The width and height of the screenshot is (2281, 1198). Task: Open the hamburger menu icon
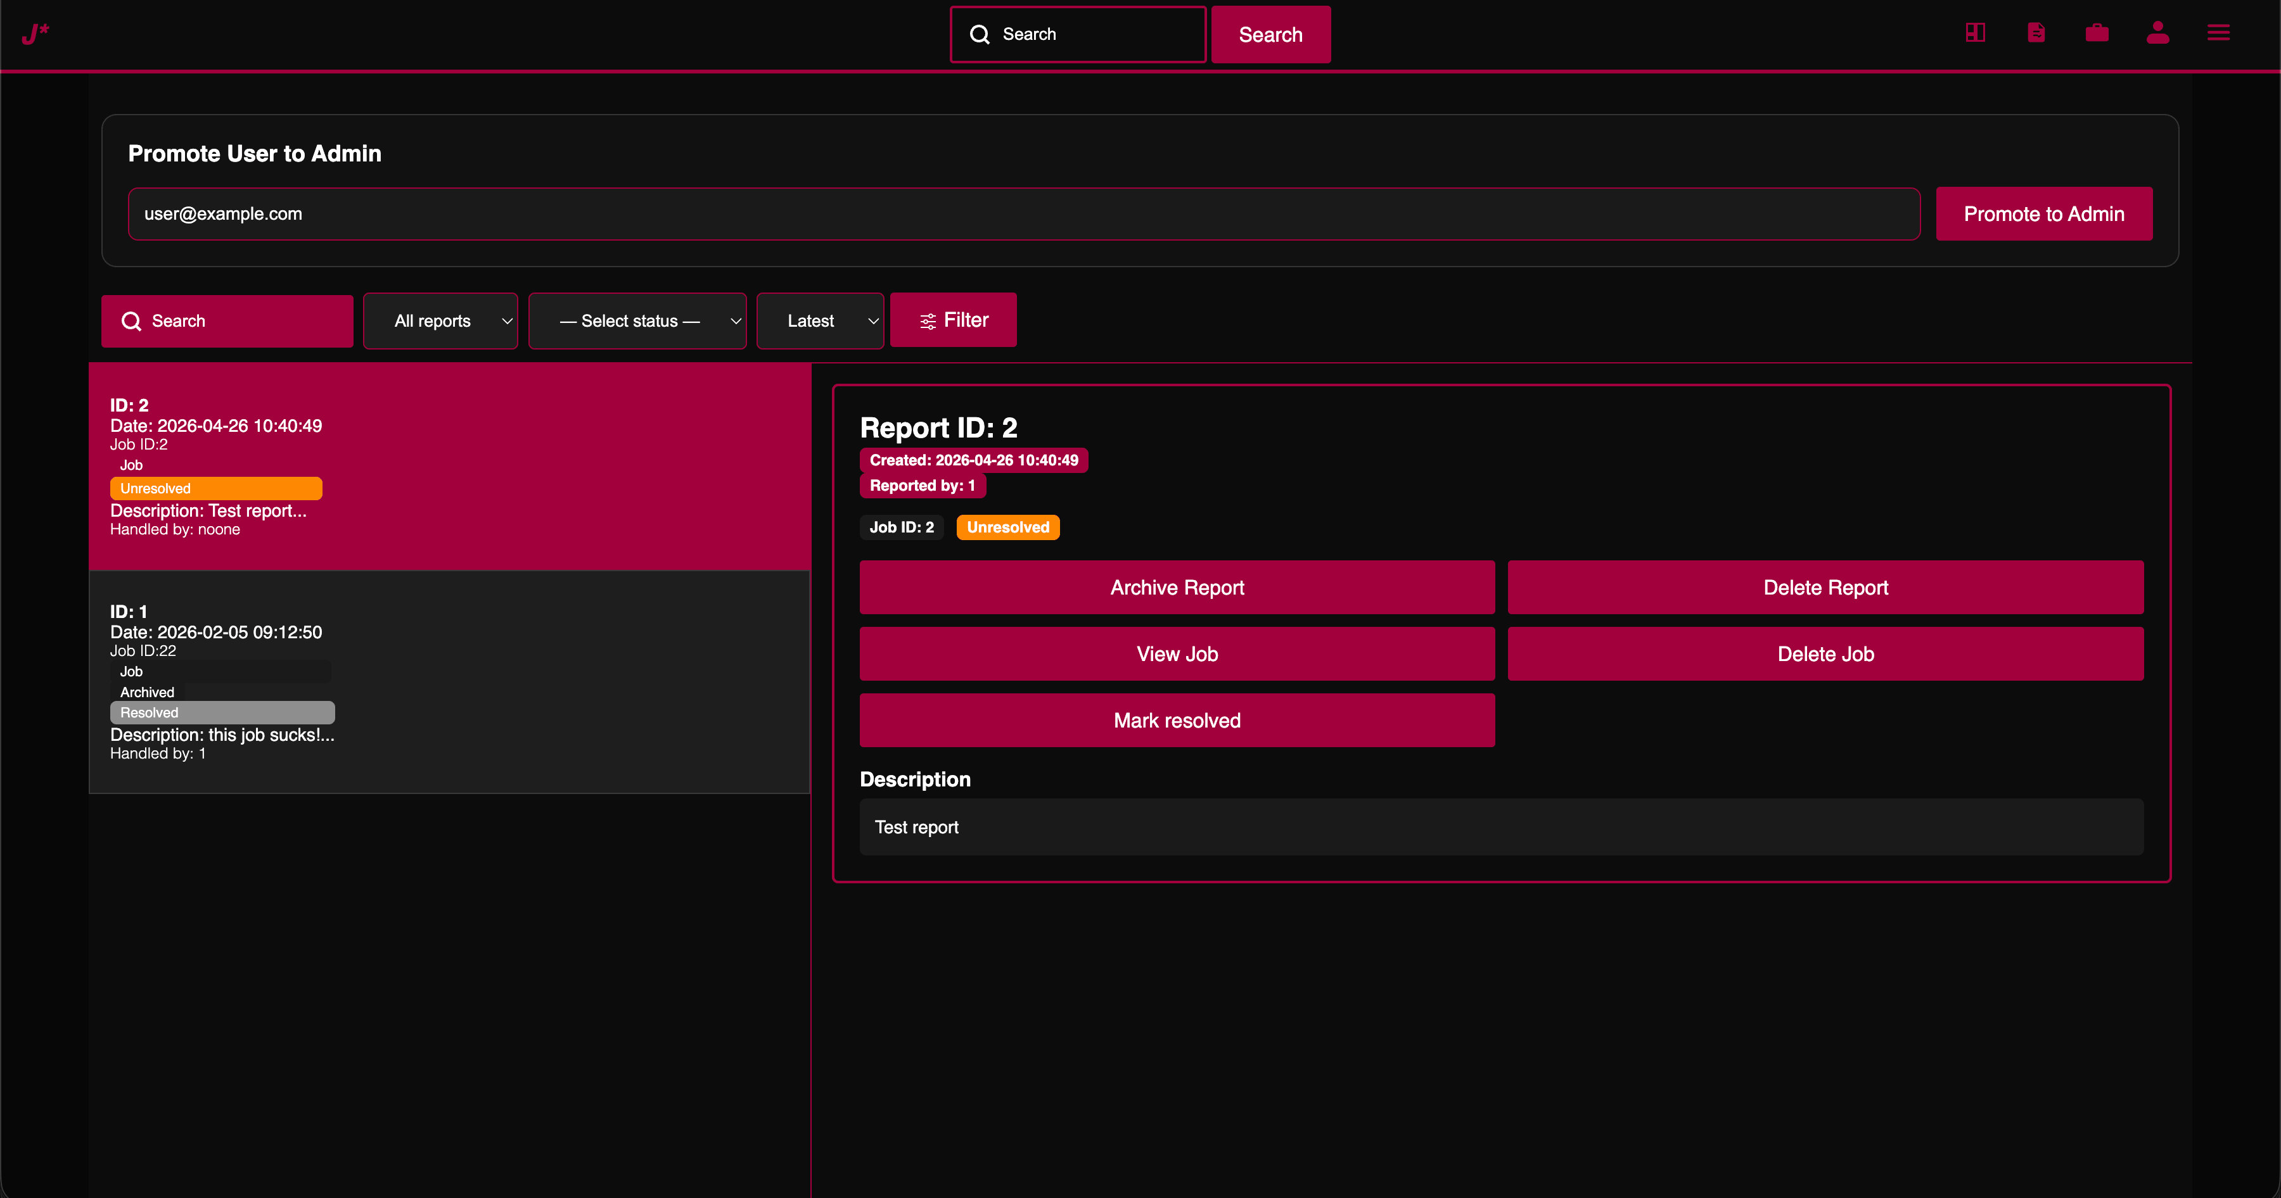pos(2218,33)
